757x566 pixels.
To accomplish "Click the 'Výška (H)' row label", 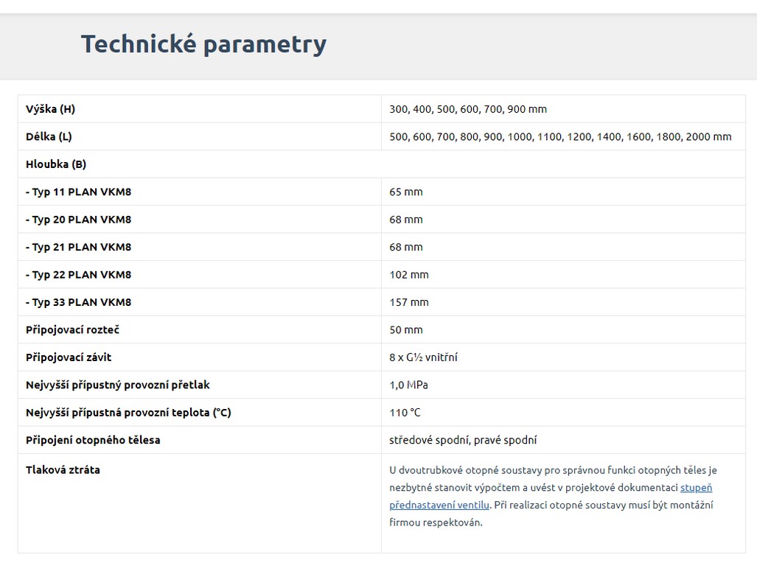I will coord(50,109).
